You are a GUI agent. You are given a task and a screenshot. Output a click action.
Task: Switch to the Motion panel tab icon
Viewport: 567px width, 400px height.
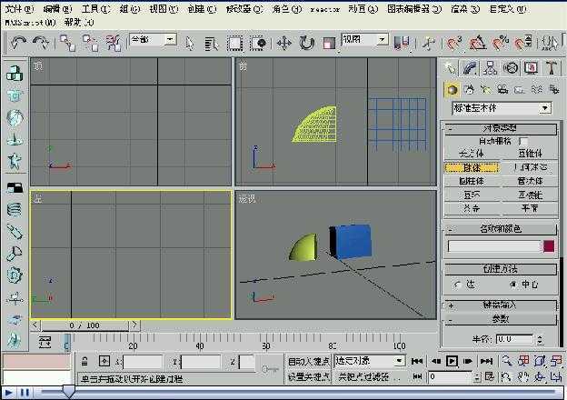pyautogui.click(x=511, y=68)
